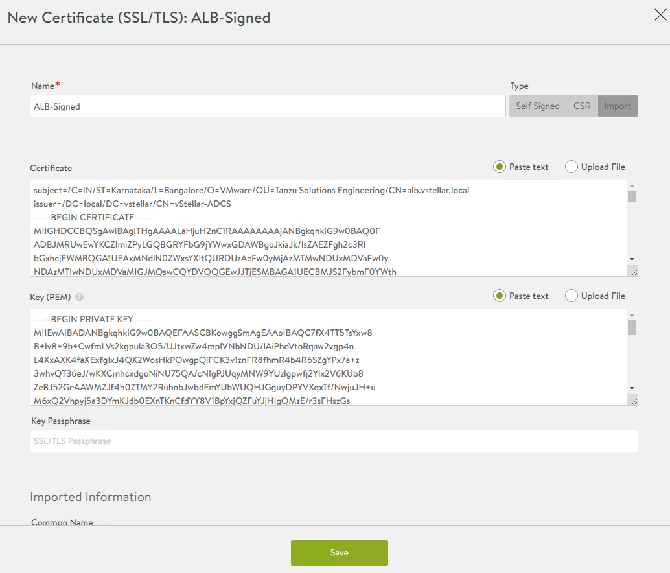Click the Key (PEM) box scroll-up arrow
Viewport: 670px width, 573px height.
[x=632, y=314]
